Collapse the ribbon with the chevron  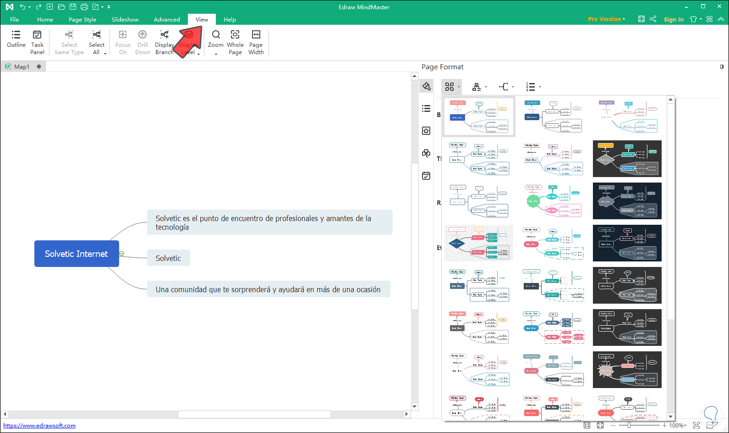pyautogui.click(x=721, y=19)
